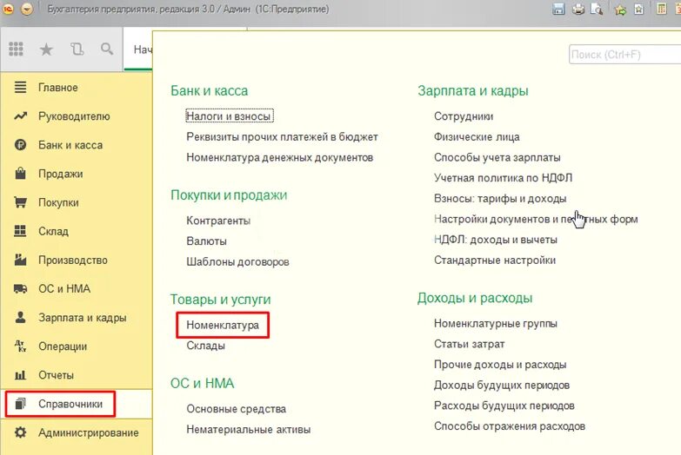
Task: Open Номенклатура денежных документов
Action: (280, 157)
